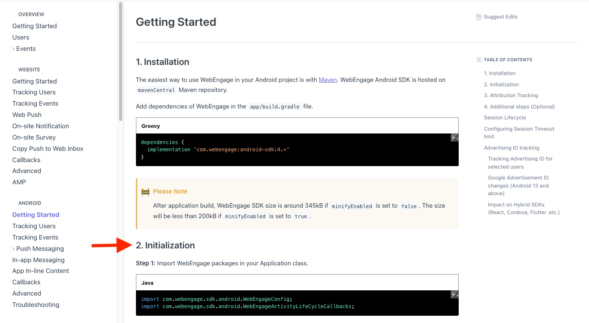This screenshot has height=323, width=589.
Task: Open Events page in sidebar
Action: [x=26, y=49]
